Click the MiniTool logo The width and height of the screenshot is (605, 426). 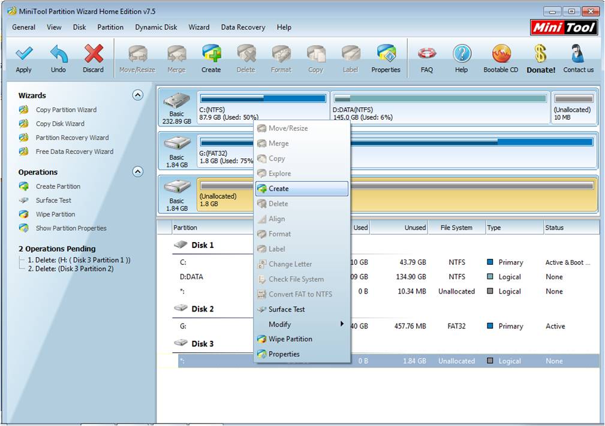(x=564, y=28)
